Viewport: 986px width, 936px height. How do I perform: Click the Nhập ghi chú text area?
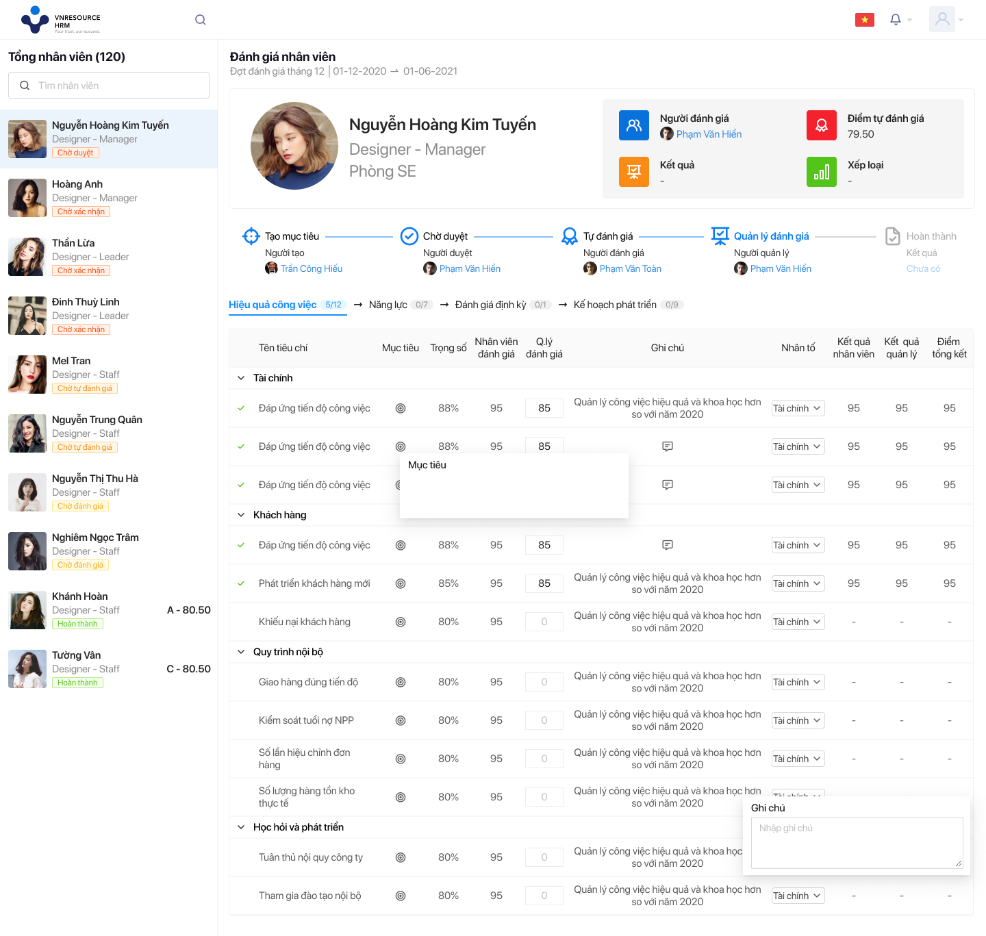[x=857, y=842]
